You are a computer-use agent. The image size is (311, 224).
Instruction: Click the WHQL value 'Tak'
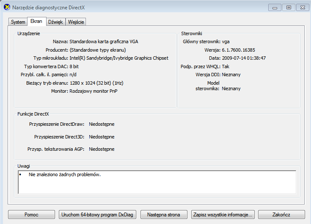coord(226,66)
